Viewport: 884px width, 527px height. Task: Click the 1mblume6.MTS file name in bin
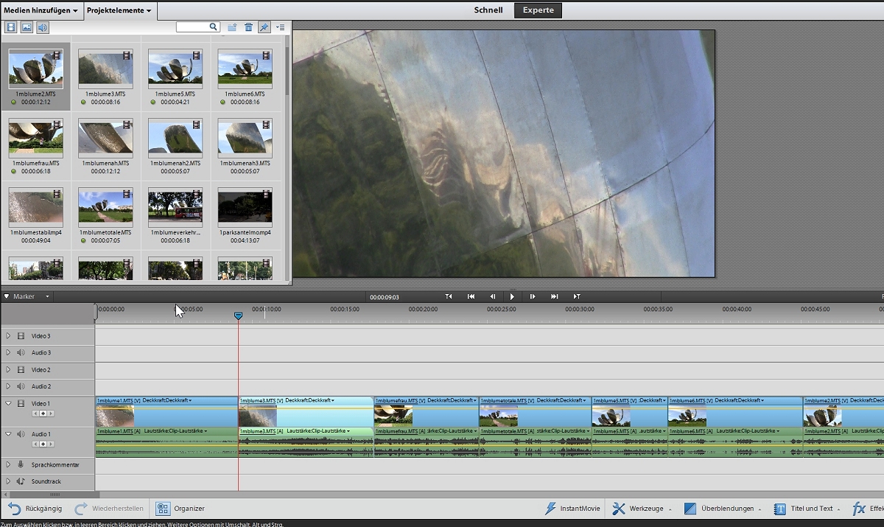[x=245, y=94]
